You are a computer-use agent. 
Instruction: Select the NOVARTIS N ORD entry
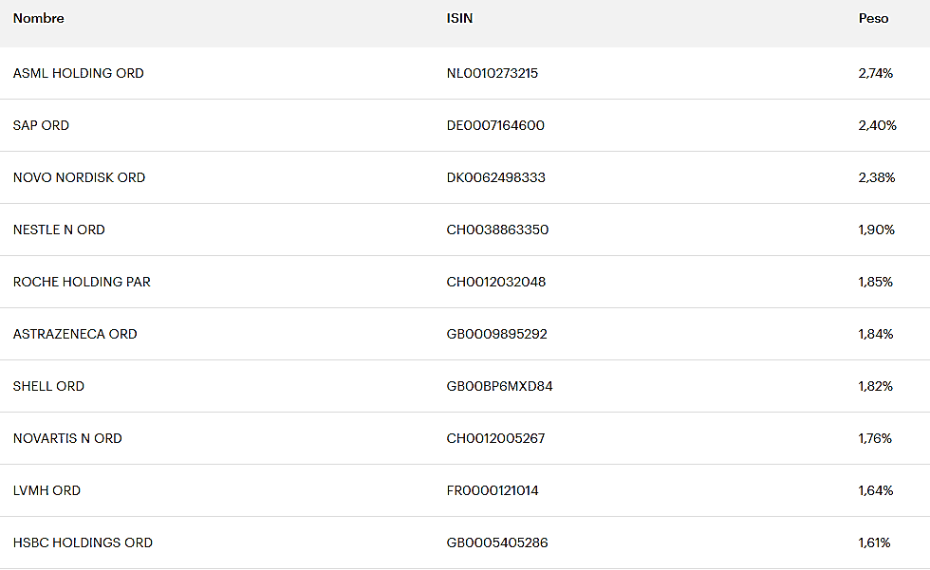[67, 438]
